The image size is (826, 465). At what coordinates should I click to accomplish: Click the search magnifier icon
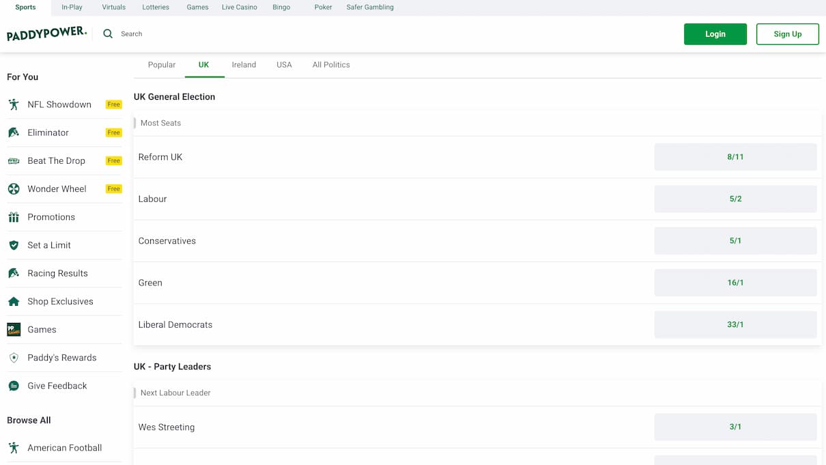point(108,33)
